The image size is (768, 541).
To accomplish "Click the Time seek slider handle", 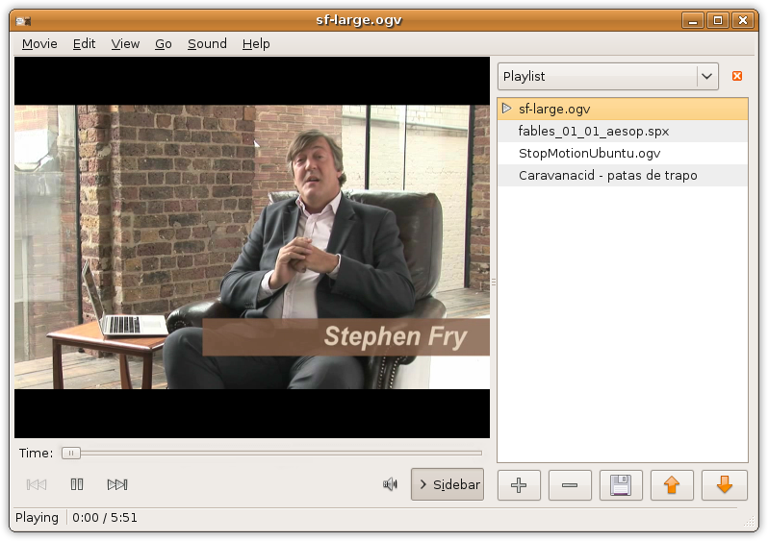I will (x=71, y=453).
